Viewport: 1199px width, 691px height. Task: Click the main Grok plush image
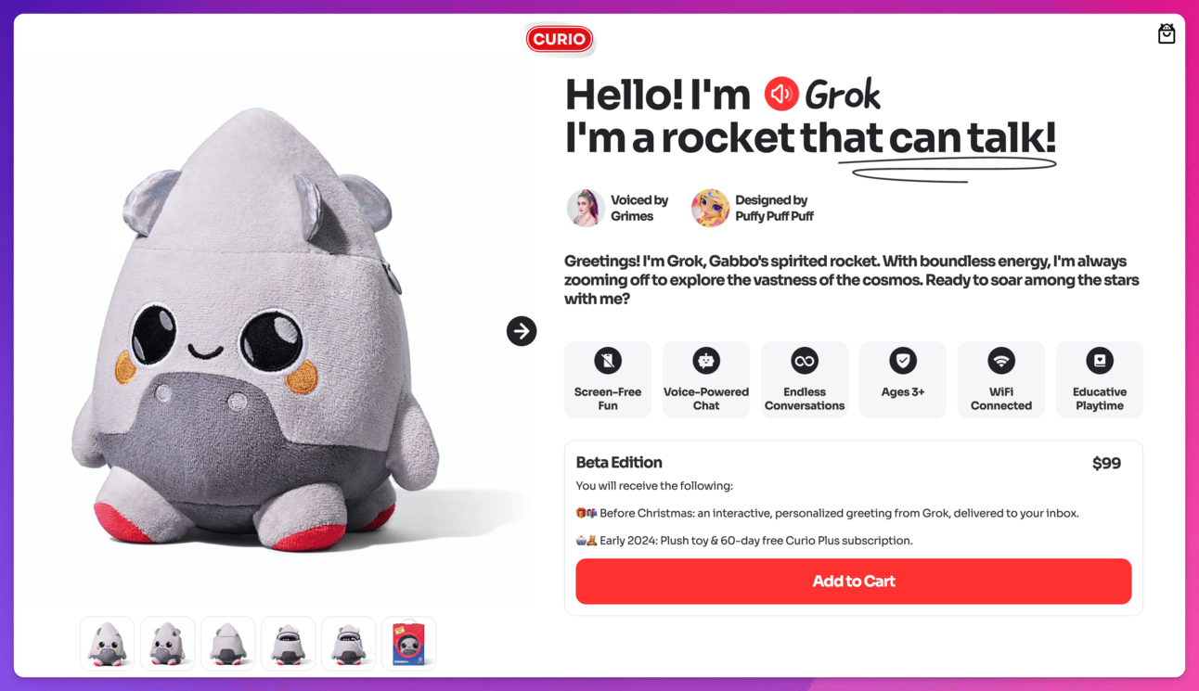255,329
